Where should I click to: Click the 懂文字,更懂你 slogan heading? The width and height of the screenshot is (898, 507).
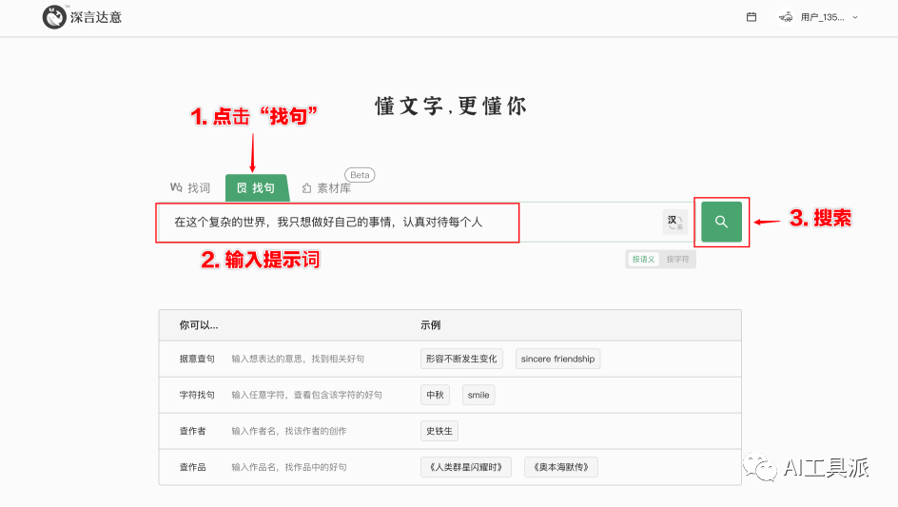[x=451, y=106]
